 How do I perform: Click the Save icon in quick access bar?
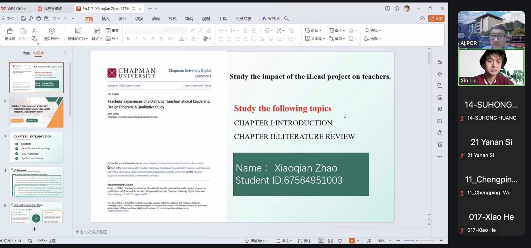pos(24,18)
